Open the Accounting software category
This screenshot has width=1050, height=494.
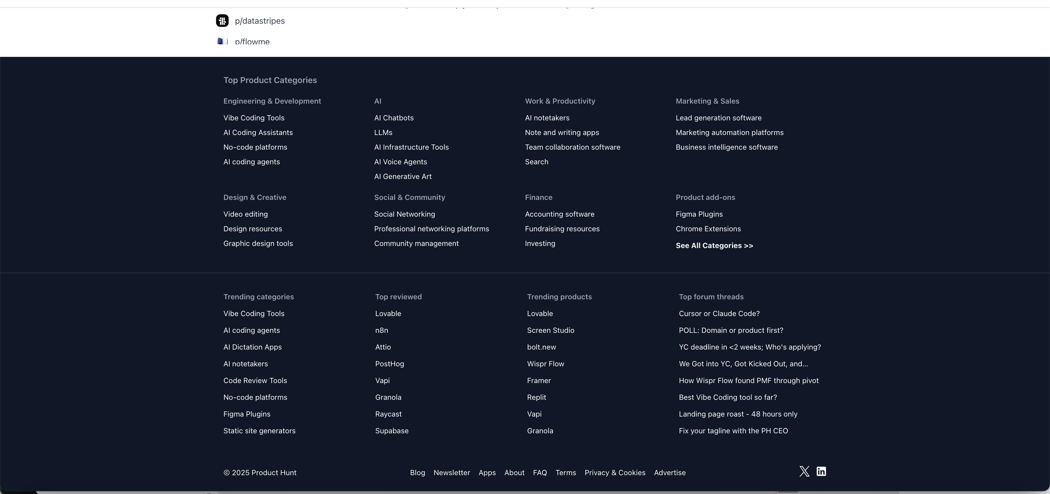[560, 214]
